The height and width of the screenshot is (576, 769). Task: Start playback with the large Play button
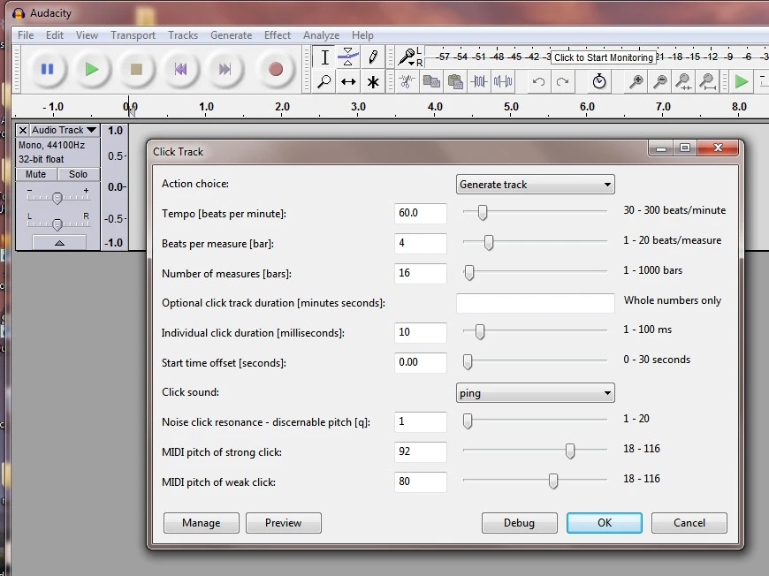tap(92, 69)
